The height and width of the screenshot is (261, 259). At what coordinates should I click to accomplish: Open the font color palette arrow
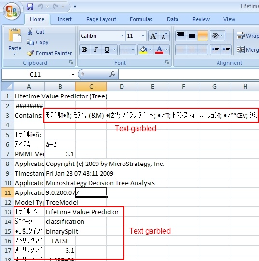pyautogui.click(x=166, y=49)
